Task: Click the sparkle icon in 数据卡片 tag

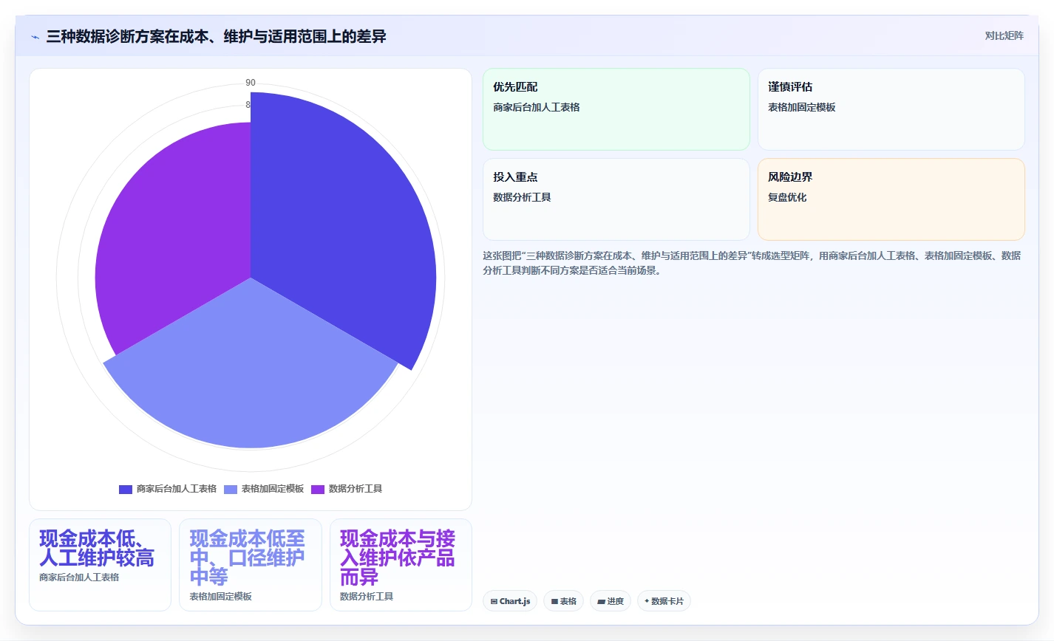Action: (x=647, y=601)
